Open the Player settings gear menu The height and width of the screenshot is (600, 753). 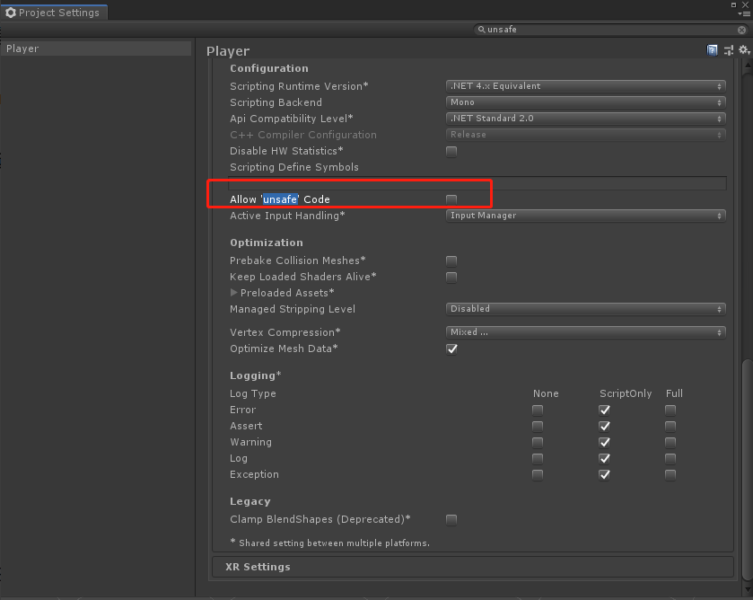[x=744, y=49]
